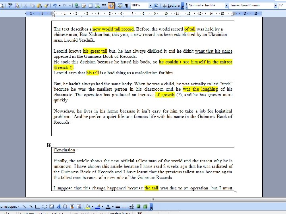Click the font size field
Viewport: 286px width, 214px height.
point(282,6)
